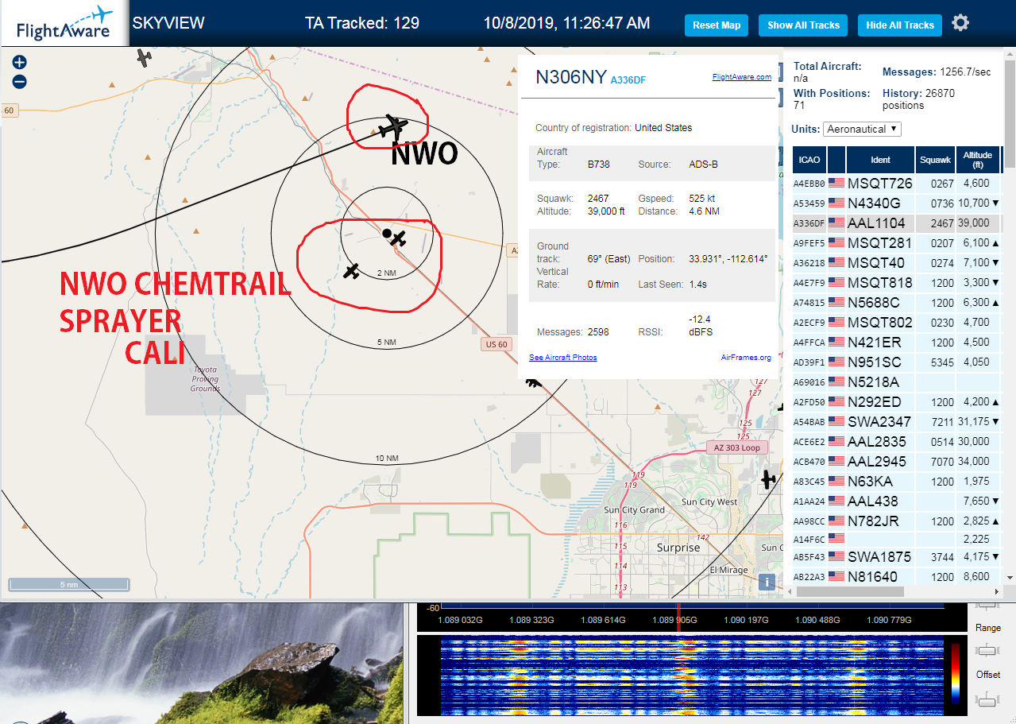Click scroll-down arrow of aircraft table

(1010, 578)
